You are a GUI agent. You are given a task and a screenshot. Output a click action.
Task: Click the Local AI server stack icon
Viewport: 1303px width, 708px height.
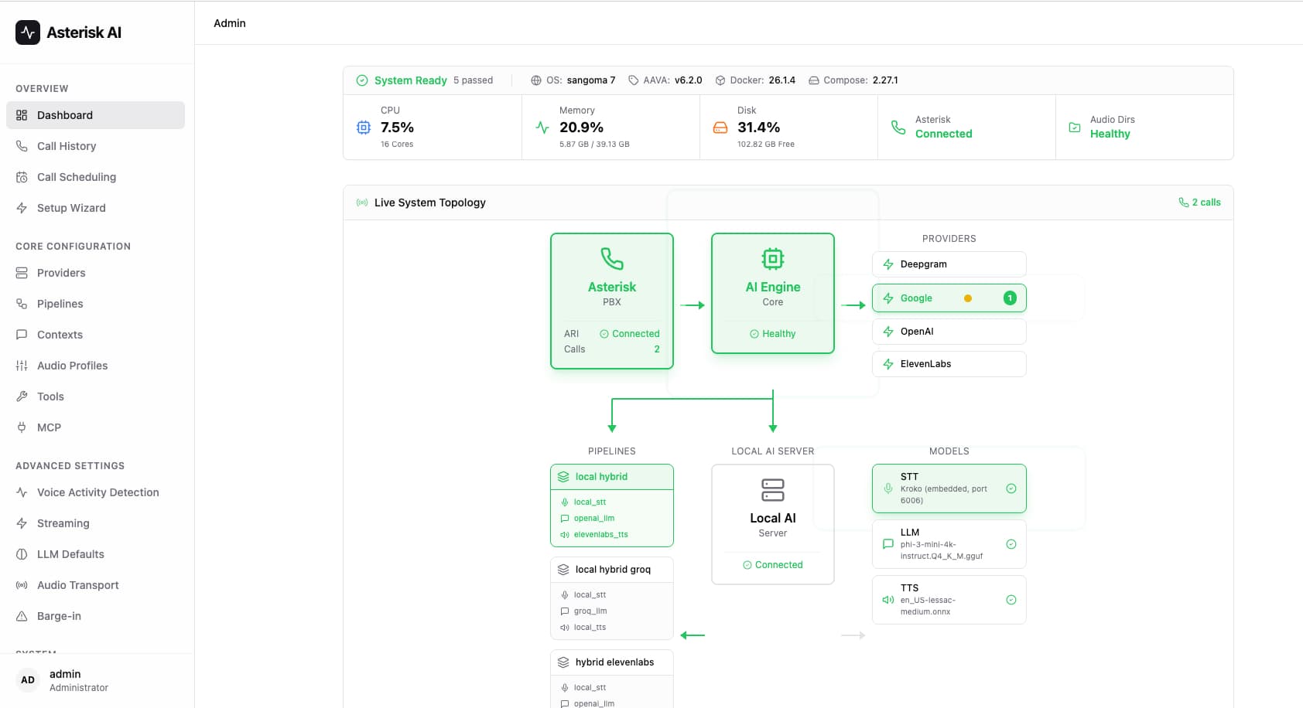click(773, 490)
